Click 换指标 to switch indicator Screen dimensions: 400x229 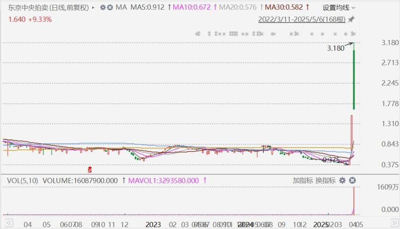coord(325,181)
